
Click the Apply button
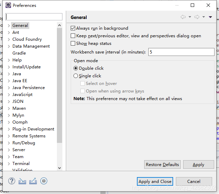pos(198,165)
